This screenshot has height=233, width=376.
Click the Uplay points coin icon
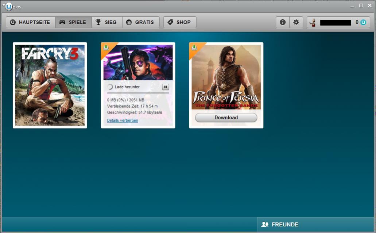(x=363, y=22)
